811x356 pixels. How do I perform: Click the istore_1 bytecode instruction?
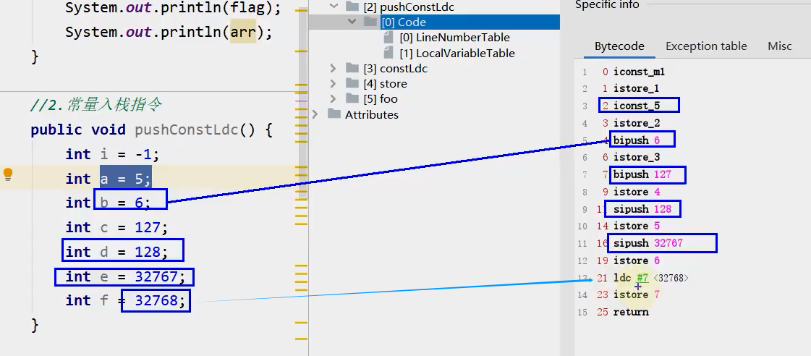pyautogui.click(x=636, y=88)
